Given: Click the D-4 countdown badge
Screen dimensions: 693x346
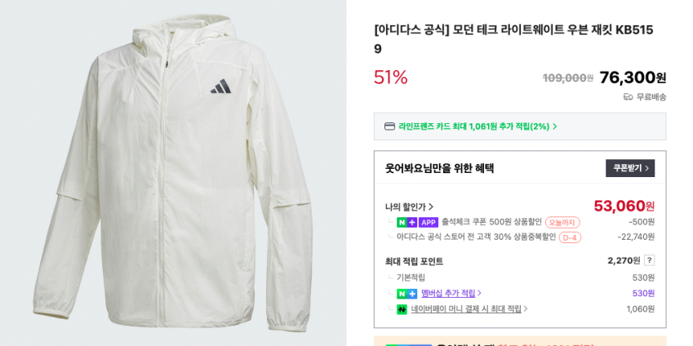Looking at the screenshot, I should pyautogui.click(x=570, y=237).
